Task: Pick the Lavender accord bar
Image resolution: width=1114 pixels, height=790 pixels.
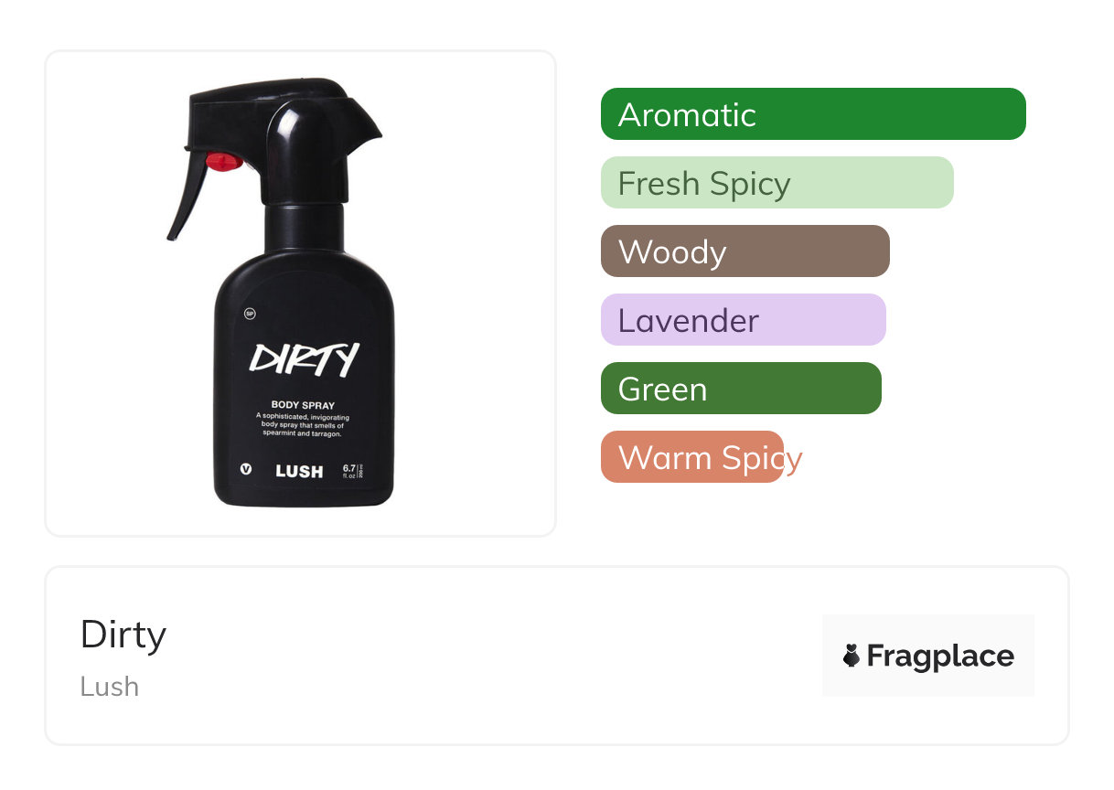Action: coord(744,320)
